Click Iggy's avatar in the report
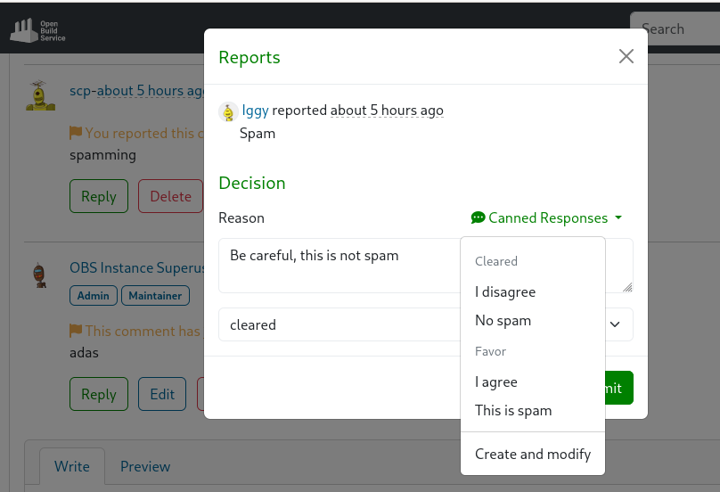 pyautogui.click(x=228, y=111)
